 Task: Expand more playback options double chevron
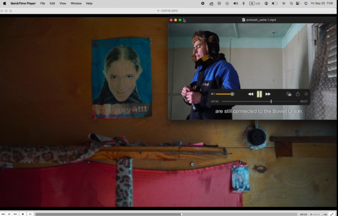click(306, 94)
